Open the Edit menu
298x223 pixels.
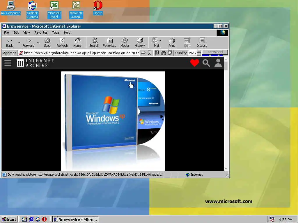click(16, 33)
